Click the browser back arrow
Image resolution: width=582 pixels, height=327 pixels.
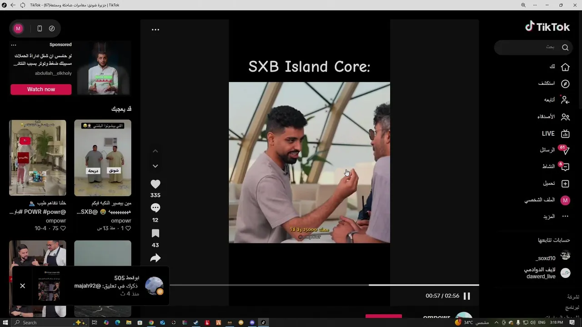(13, 5)
